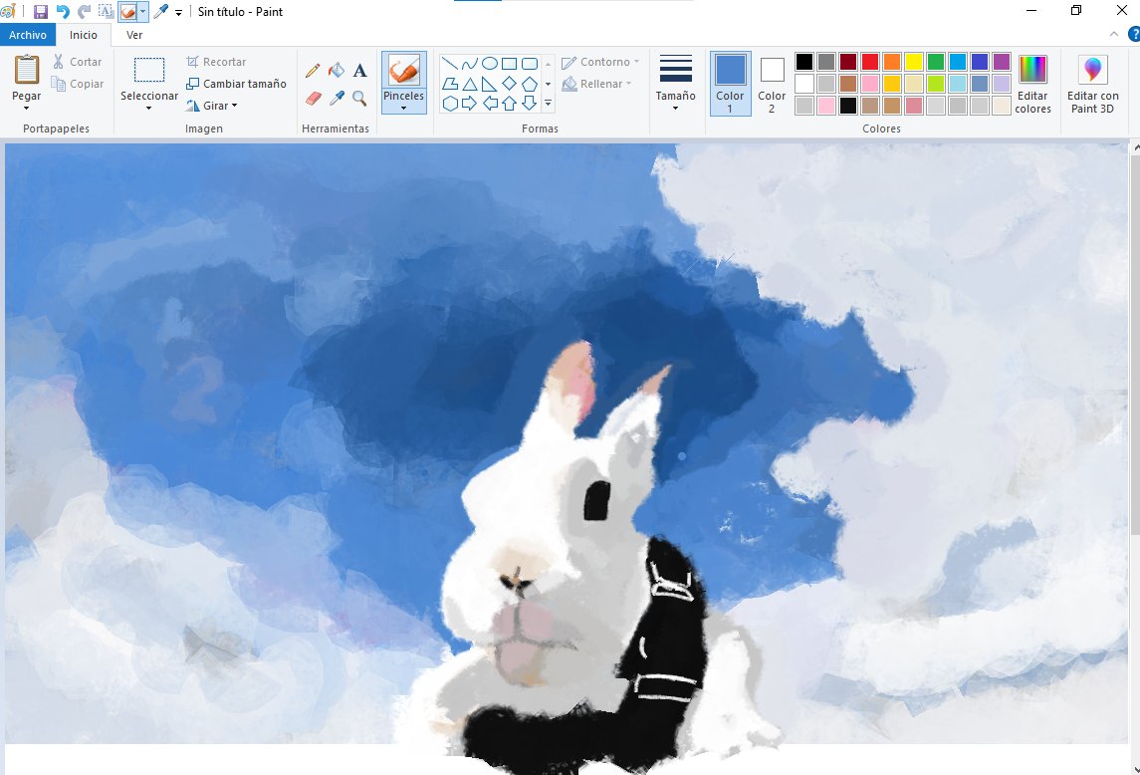The width and height of the screenshot is (1140, 775).
Task: Choose the Down arrow shape
Action: (530, 104)
